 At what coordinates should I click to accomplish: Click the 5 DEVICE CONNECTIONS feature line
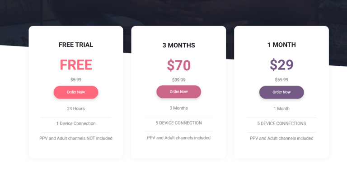281,123
